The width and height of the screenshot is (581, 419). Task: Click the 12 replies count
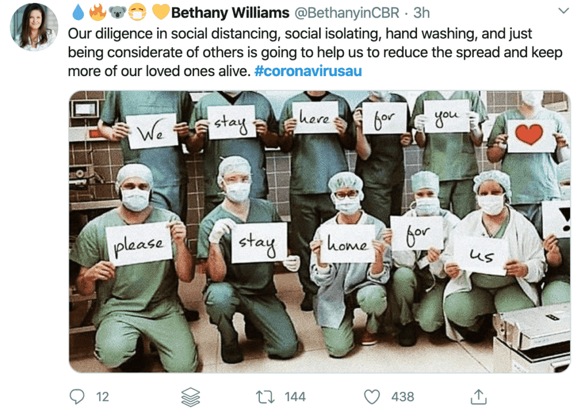point(102,396)
